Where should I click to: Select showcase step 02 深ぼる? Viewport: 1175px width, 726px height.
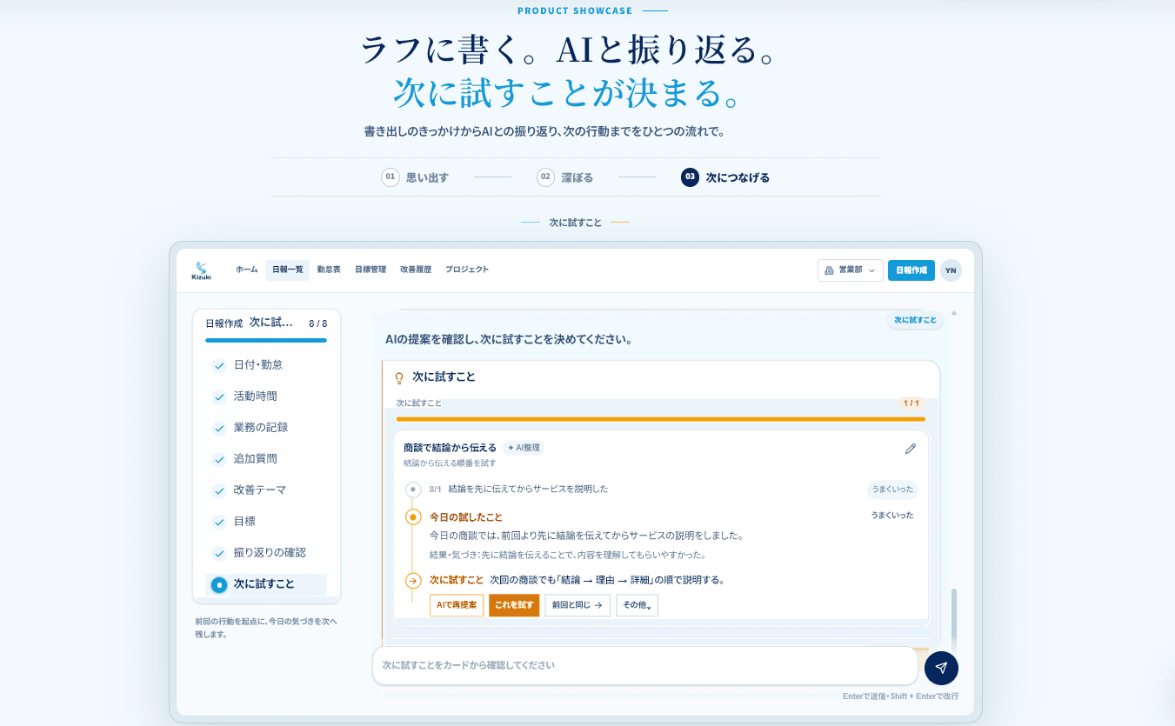click(x=565, y=177)
